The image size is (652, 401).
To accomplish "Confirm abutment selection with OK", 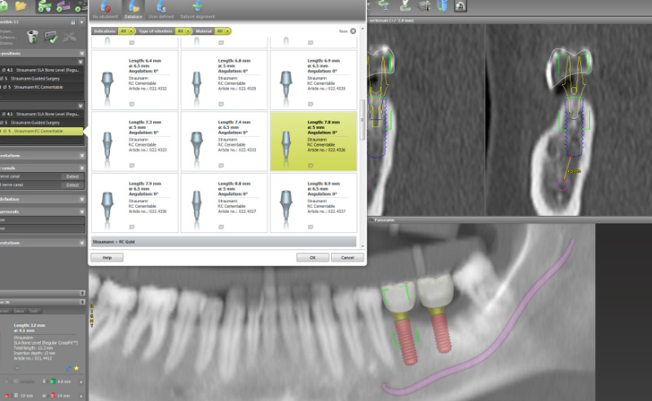I will click(313, 258).
